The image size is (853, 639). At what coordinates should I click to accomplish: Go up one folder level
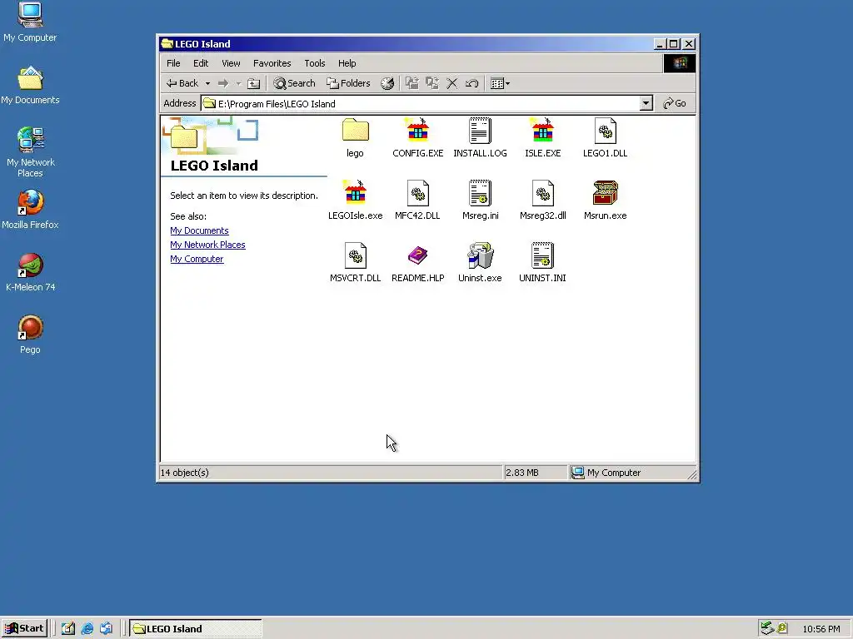[253, 83]
